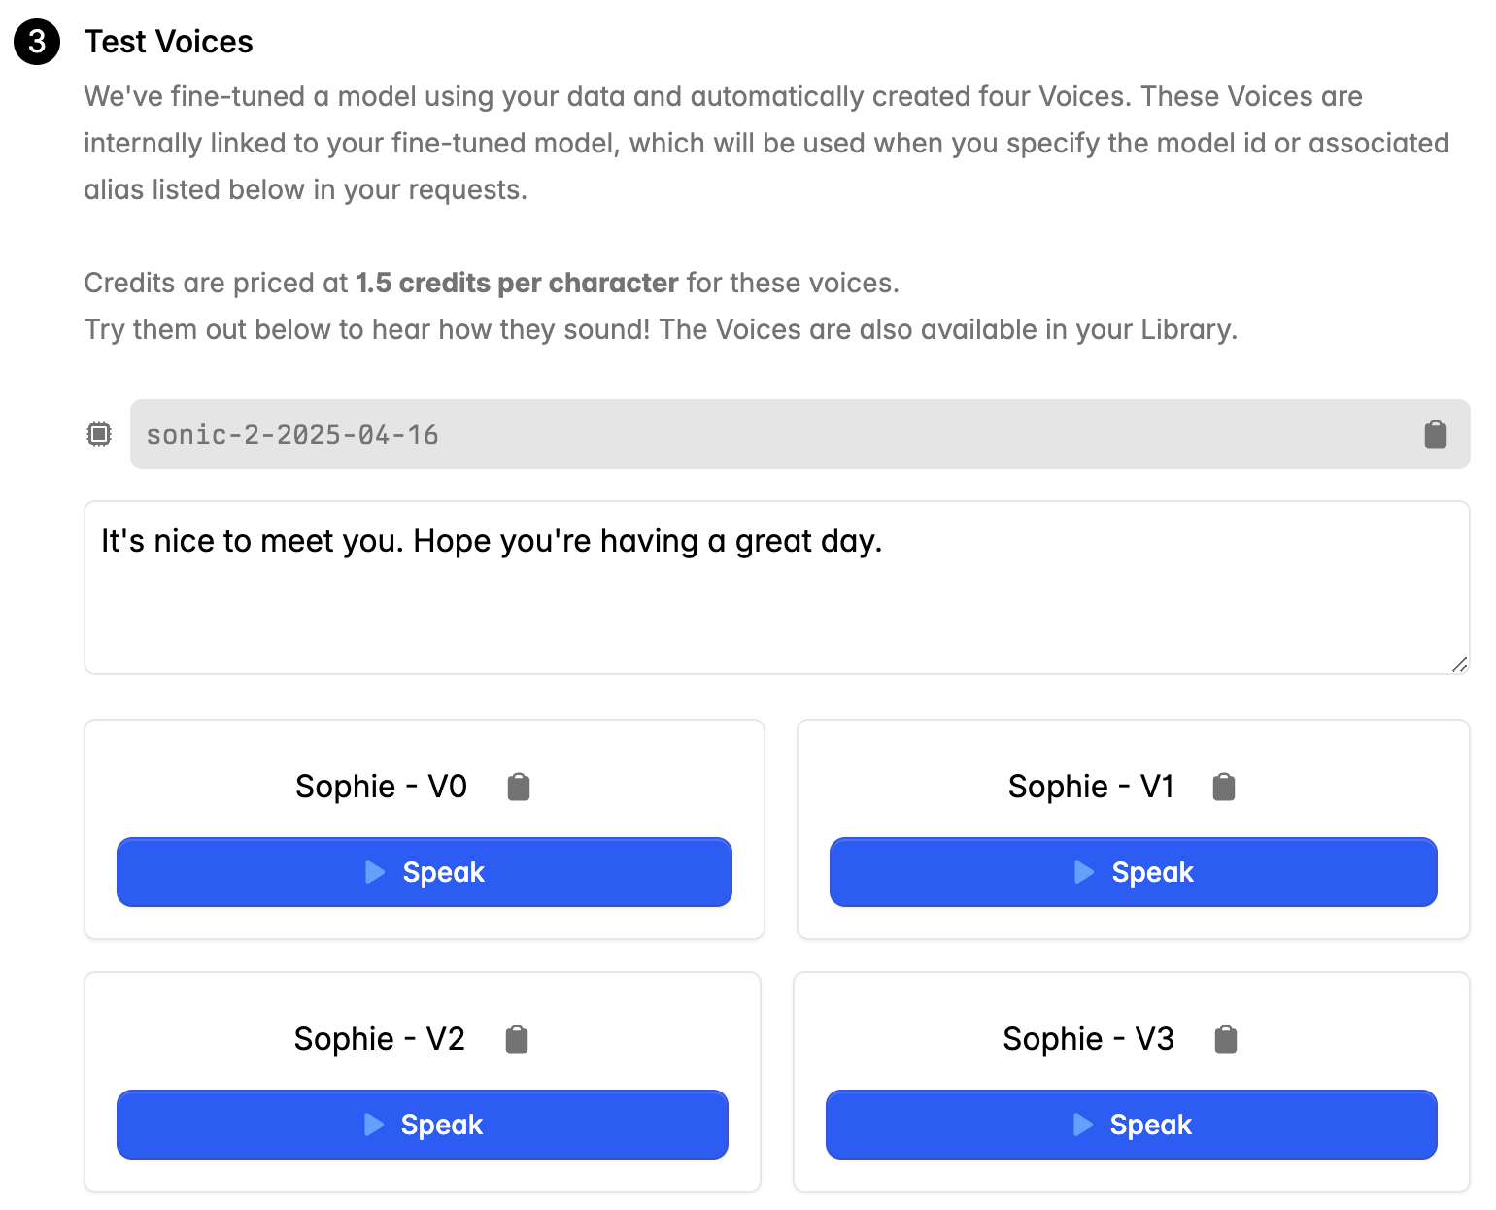1496x1210 pixels.
Task: Click the Sophie - V2 voice name
Action: (379, 1039)
